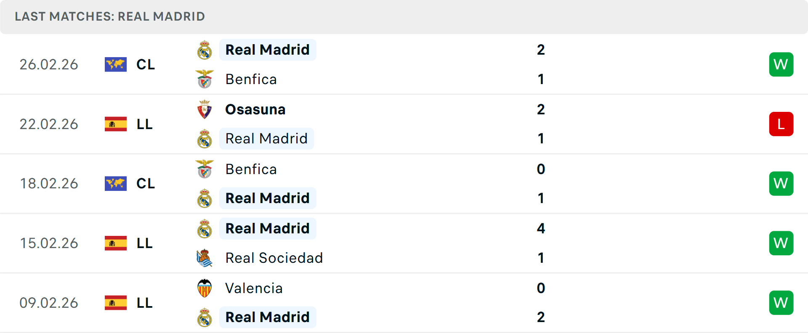Select the Spain flag icon beside 22.02.26

[116, 124]
